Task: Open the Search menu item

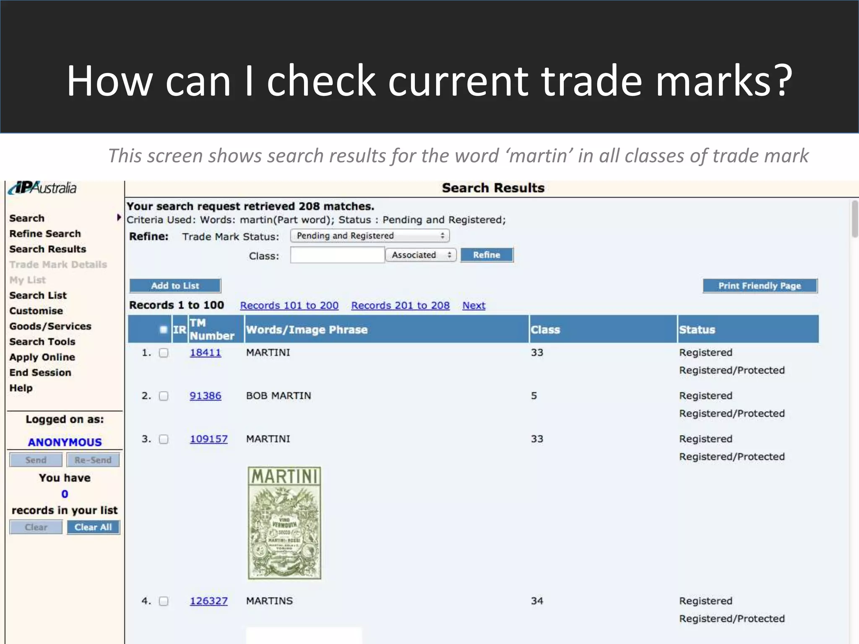Action: 27,218
